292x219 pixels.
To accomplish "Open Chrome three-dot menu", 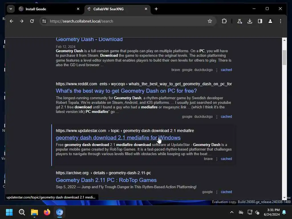I will click(281, 21).
